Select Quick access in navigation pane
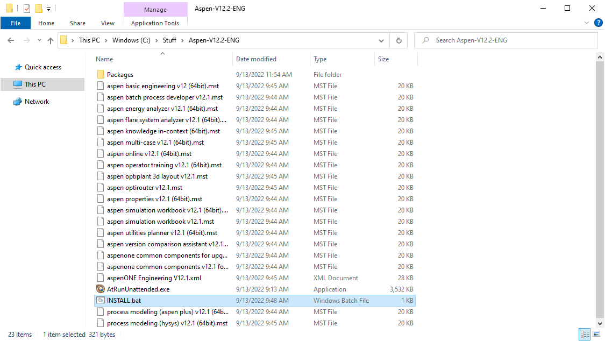 tap(43, 67)
